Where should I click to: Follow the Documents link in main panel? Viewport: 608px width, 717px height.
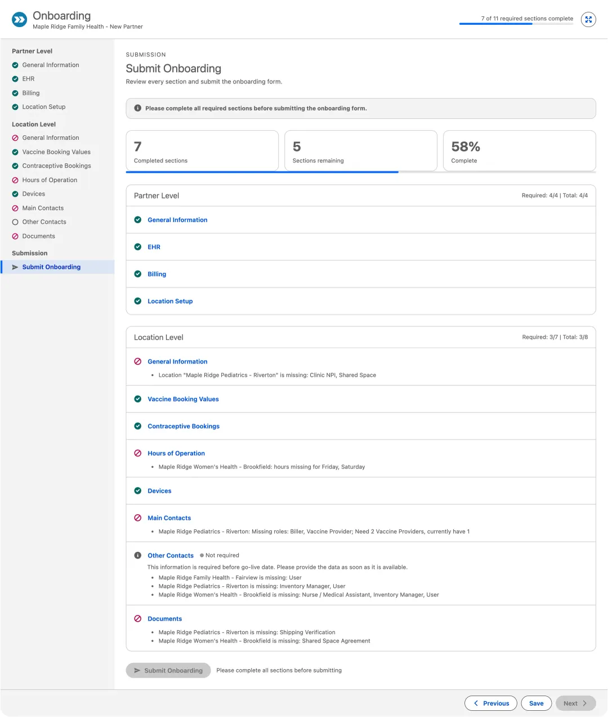point(164,619)
